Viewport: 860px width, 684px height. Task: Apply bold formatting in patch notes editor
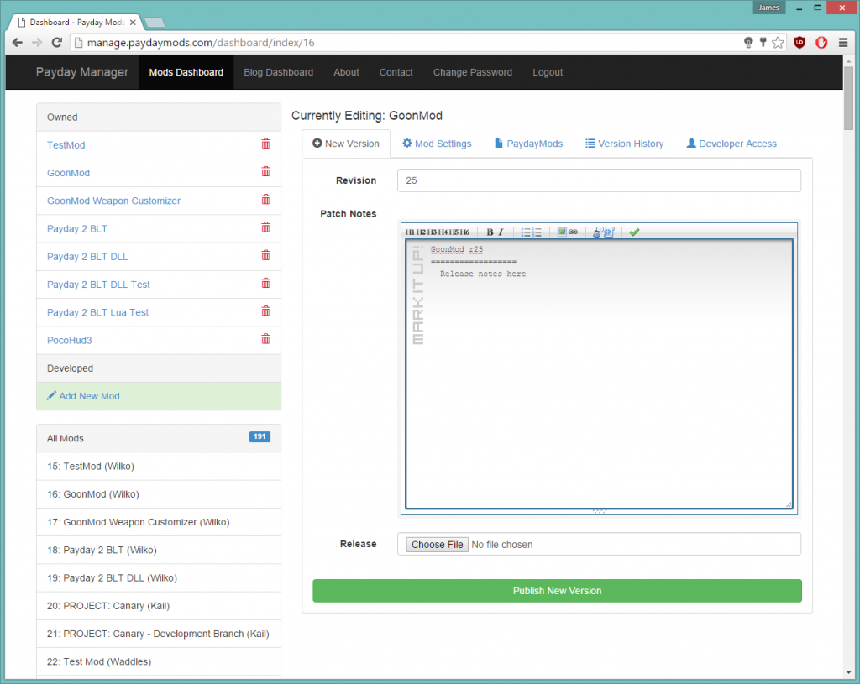pos(490,232)
